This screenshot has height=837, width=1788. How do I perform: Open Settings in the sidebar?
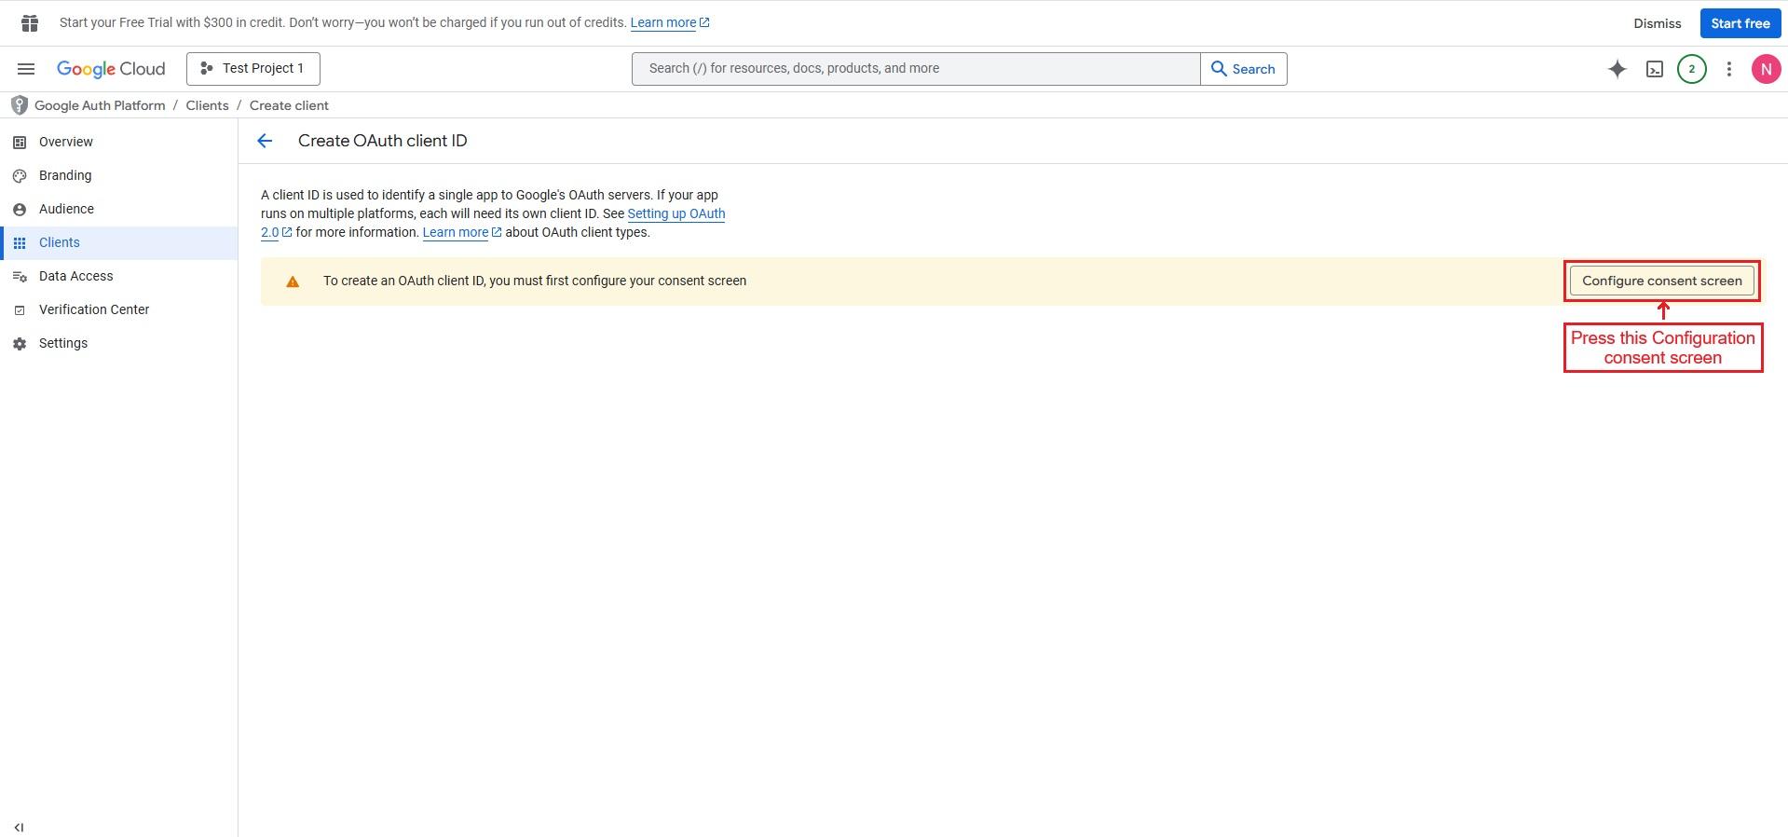63,343
